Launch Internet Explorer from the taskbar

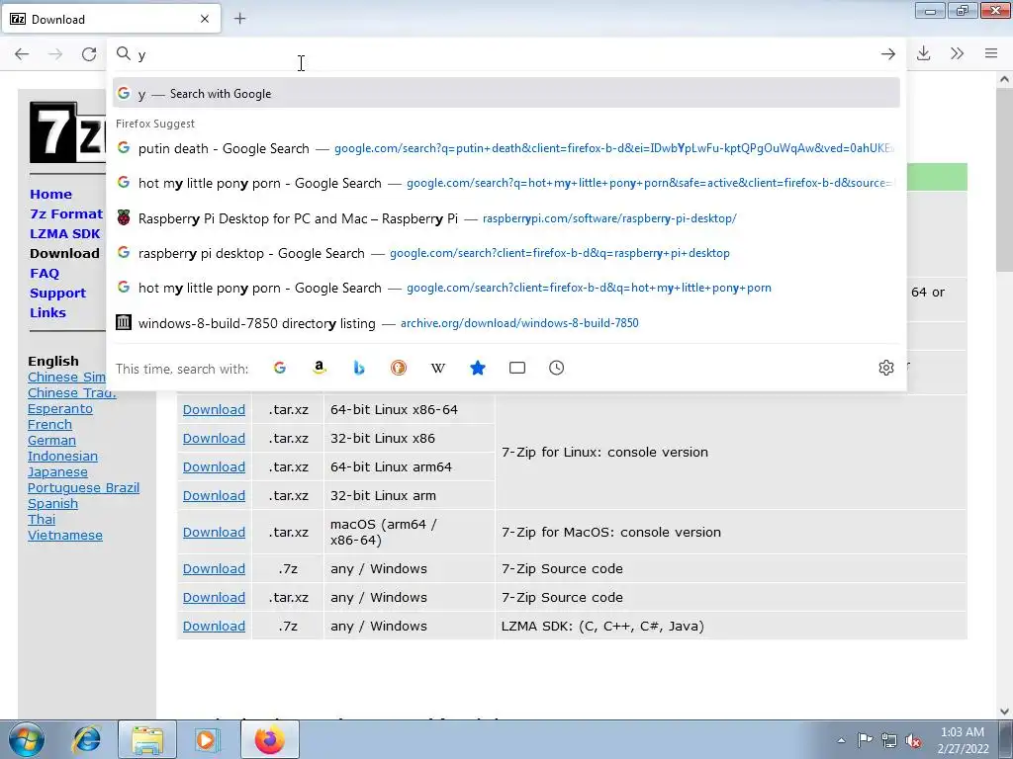(87, 739)
